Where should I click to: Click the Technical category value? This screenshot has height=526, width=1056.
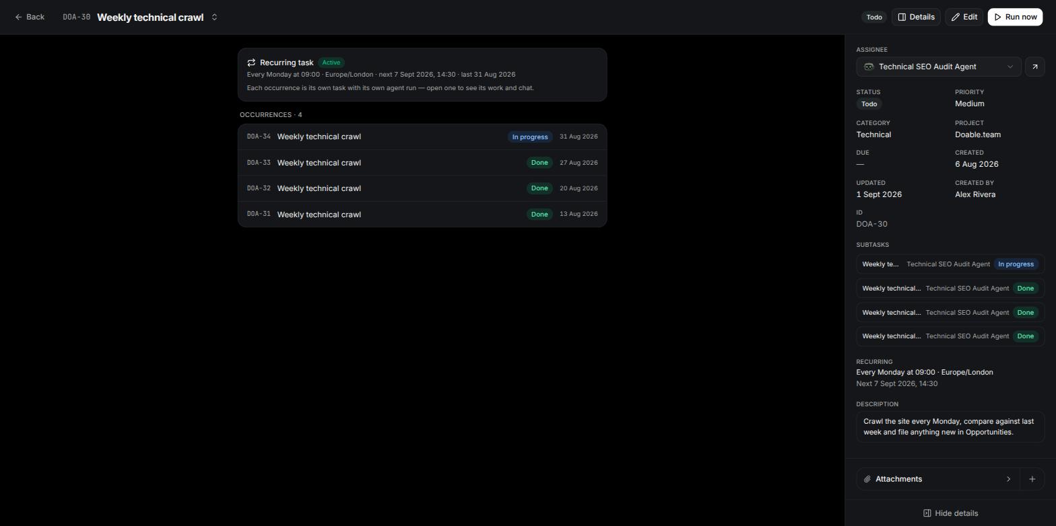(x=873, y=135)
